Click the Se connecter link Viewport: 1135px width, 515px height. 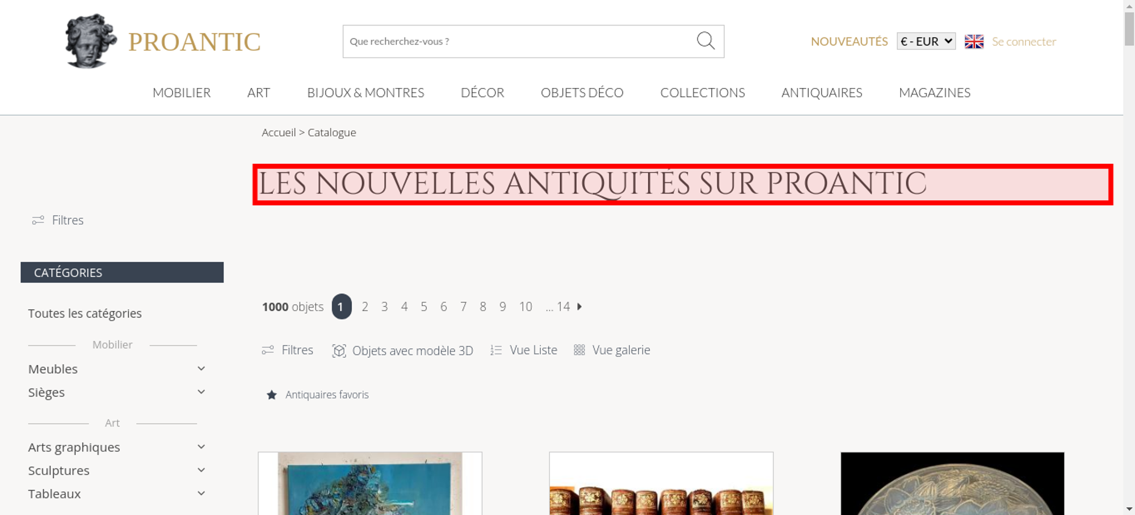click(1024, 41)
